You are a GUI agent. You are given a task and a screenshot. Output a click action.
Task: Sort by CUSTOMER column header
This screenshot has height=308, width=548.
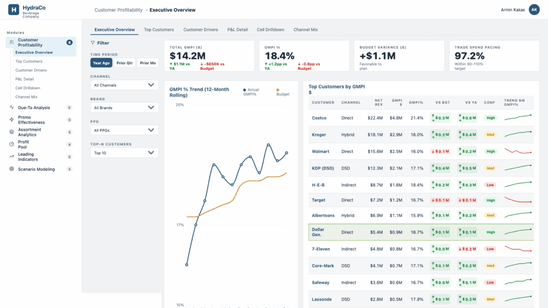point(323,102)
